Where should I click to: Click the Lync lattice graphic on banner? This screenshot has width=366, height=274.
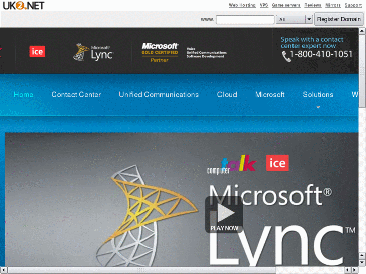(x=147, y=215)
